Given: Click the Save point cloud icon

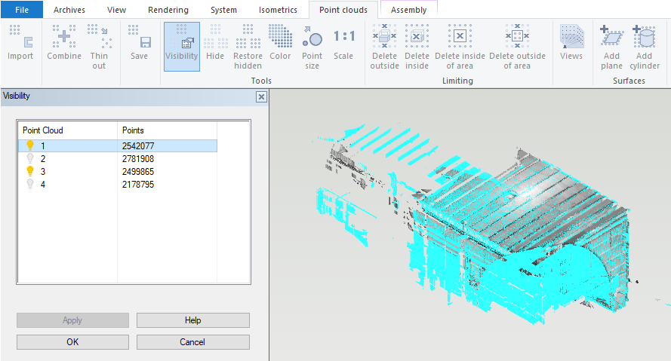Looking at the screenshot, I should click(139, 45).
